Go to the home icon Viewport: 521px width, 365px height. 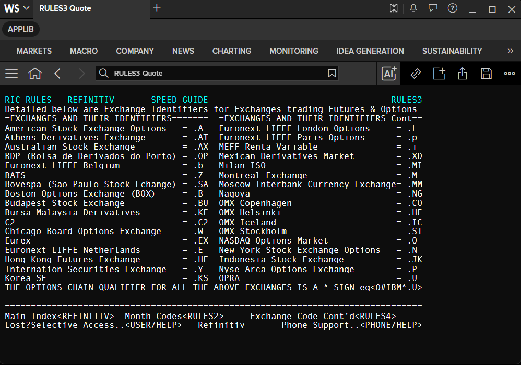point(35,74)
